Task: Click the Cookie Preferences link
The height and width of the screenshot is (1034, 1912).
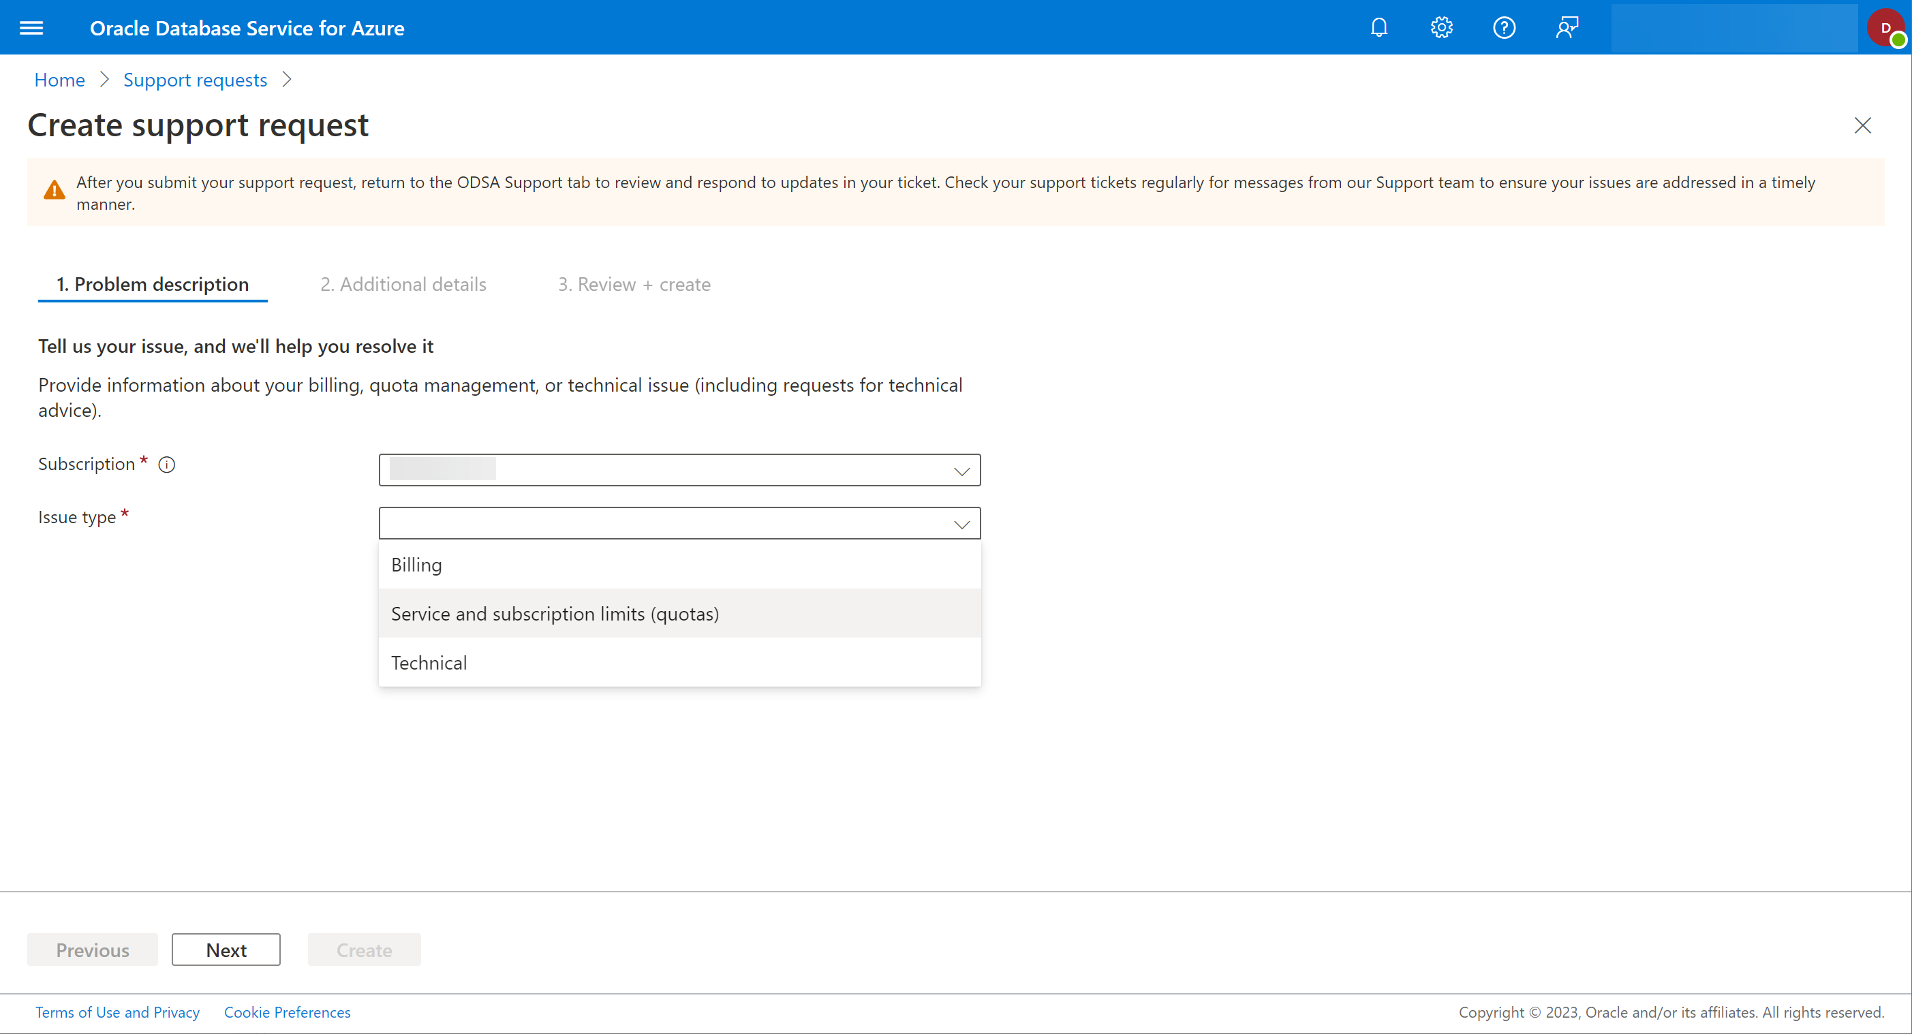Action: [286, 1011]
